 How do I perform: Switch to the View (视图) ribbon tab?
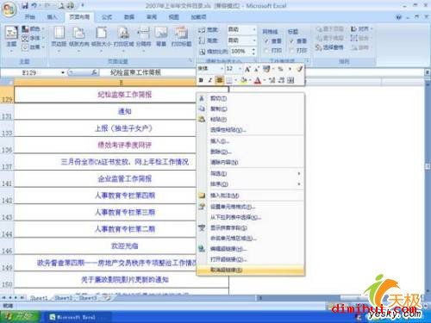173,17
